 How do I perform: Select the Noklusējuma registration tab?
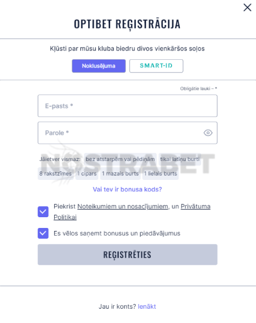coord(99,66)
